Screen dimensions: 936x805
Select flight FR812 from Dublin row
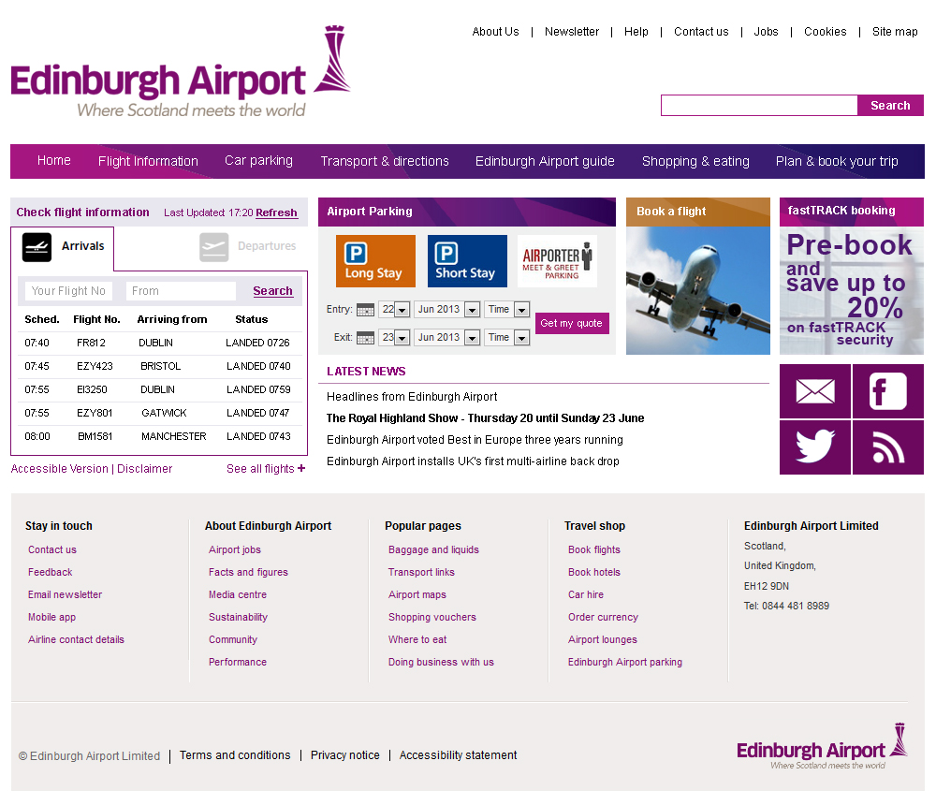159,343
